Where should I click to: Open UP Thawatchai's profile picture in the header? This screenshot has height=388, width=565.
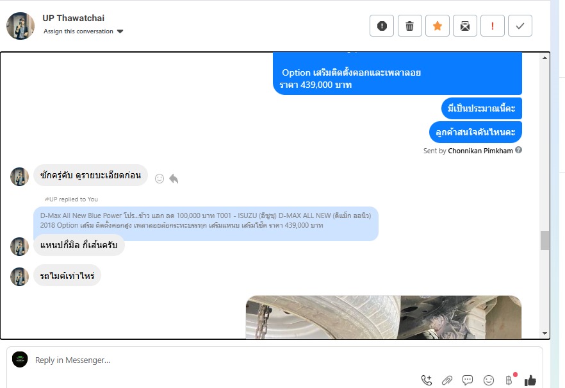tap(20, 26)
